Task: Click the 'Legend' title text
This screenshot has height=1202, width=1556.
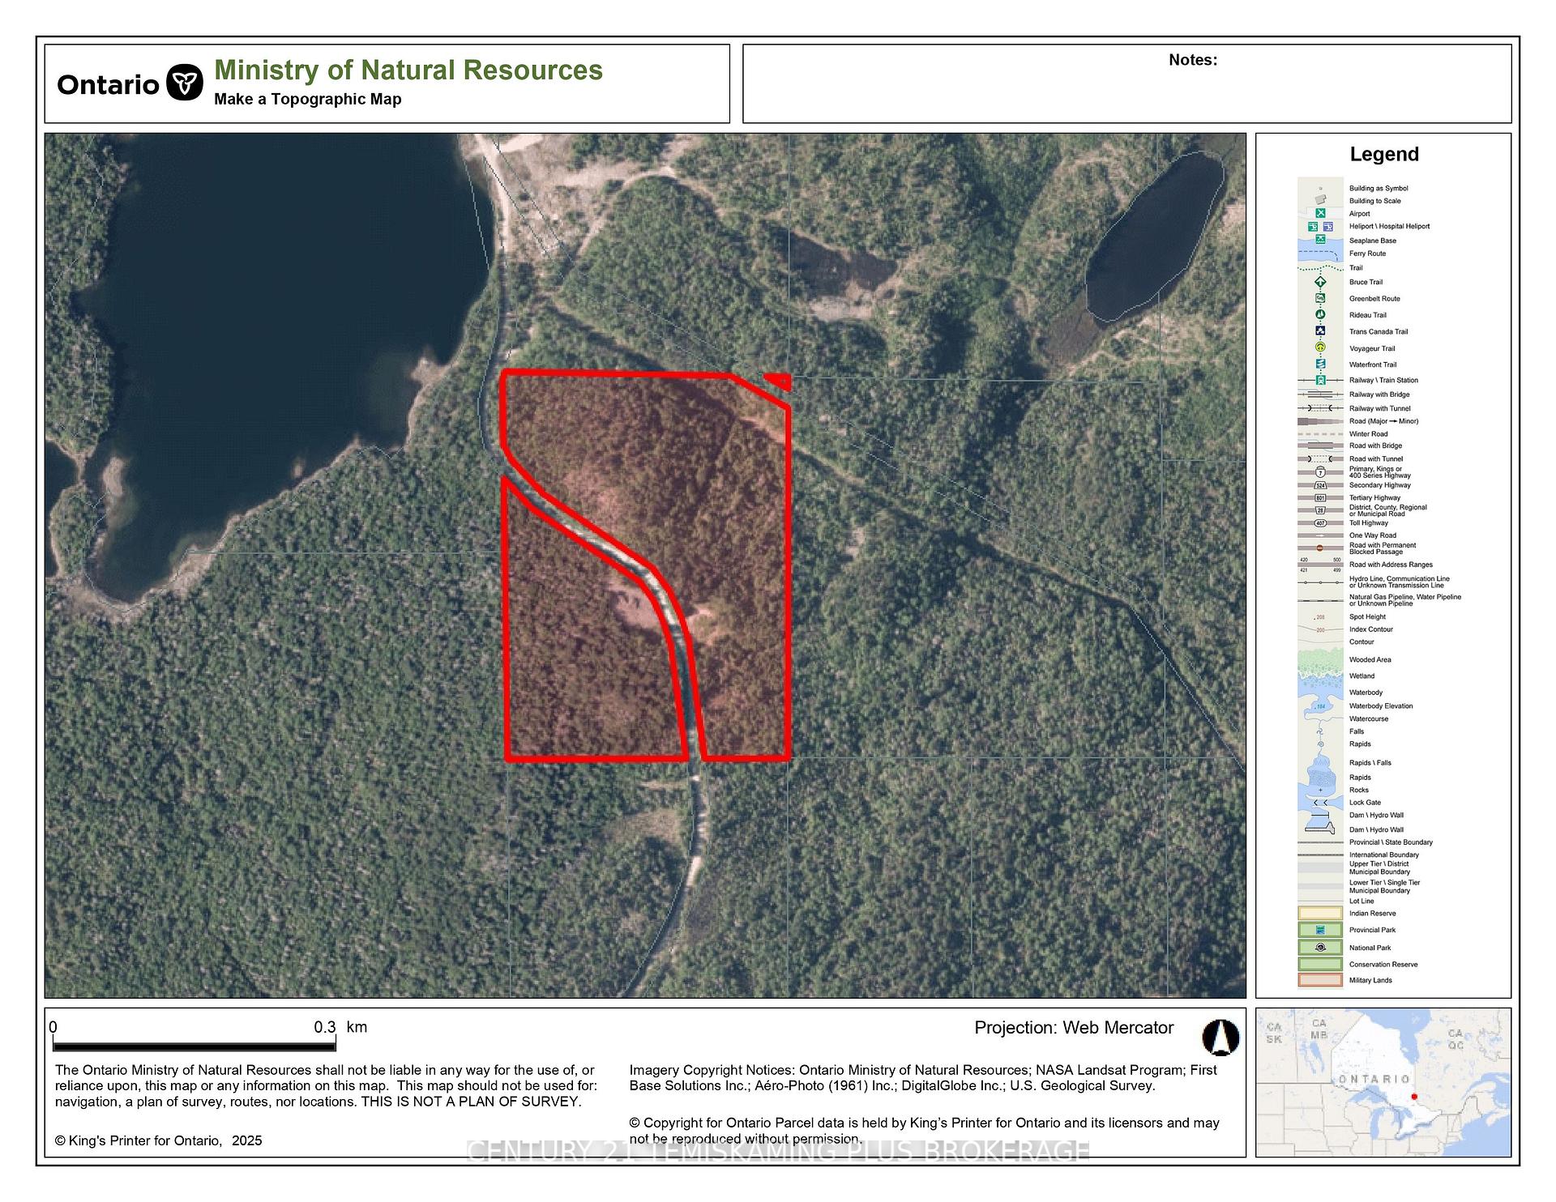Action: (x=1384, y=154)
